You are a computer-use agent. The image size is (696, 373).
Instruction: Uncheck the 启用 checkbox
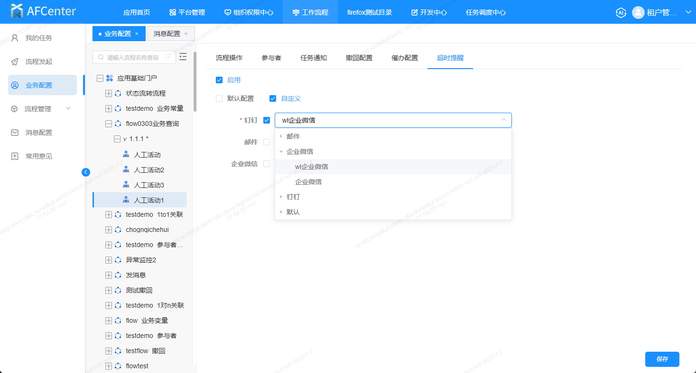click(219, 80)
